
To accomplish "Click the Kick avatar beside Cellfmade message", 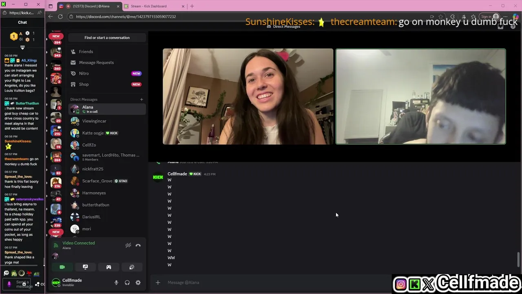I will point(158,177).
